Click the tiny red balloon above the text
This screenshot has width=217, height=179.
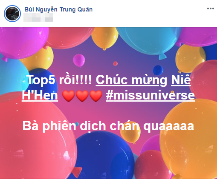(x=115, y=63)
